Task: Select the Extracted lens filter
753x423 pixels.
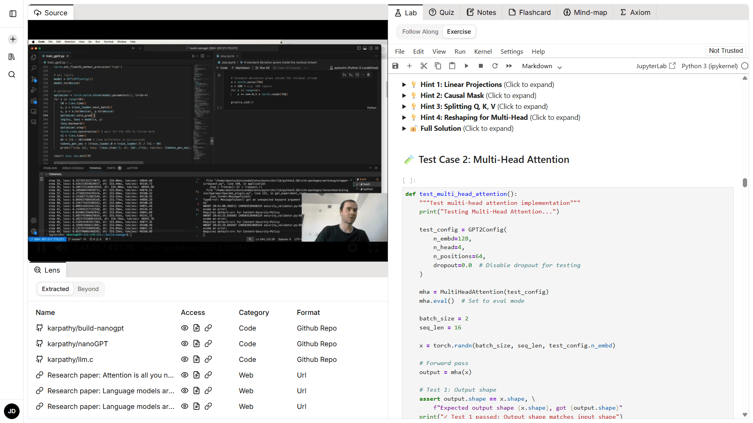Action: click(55, 289)
